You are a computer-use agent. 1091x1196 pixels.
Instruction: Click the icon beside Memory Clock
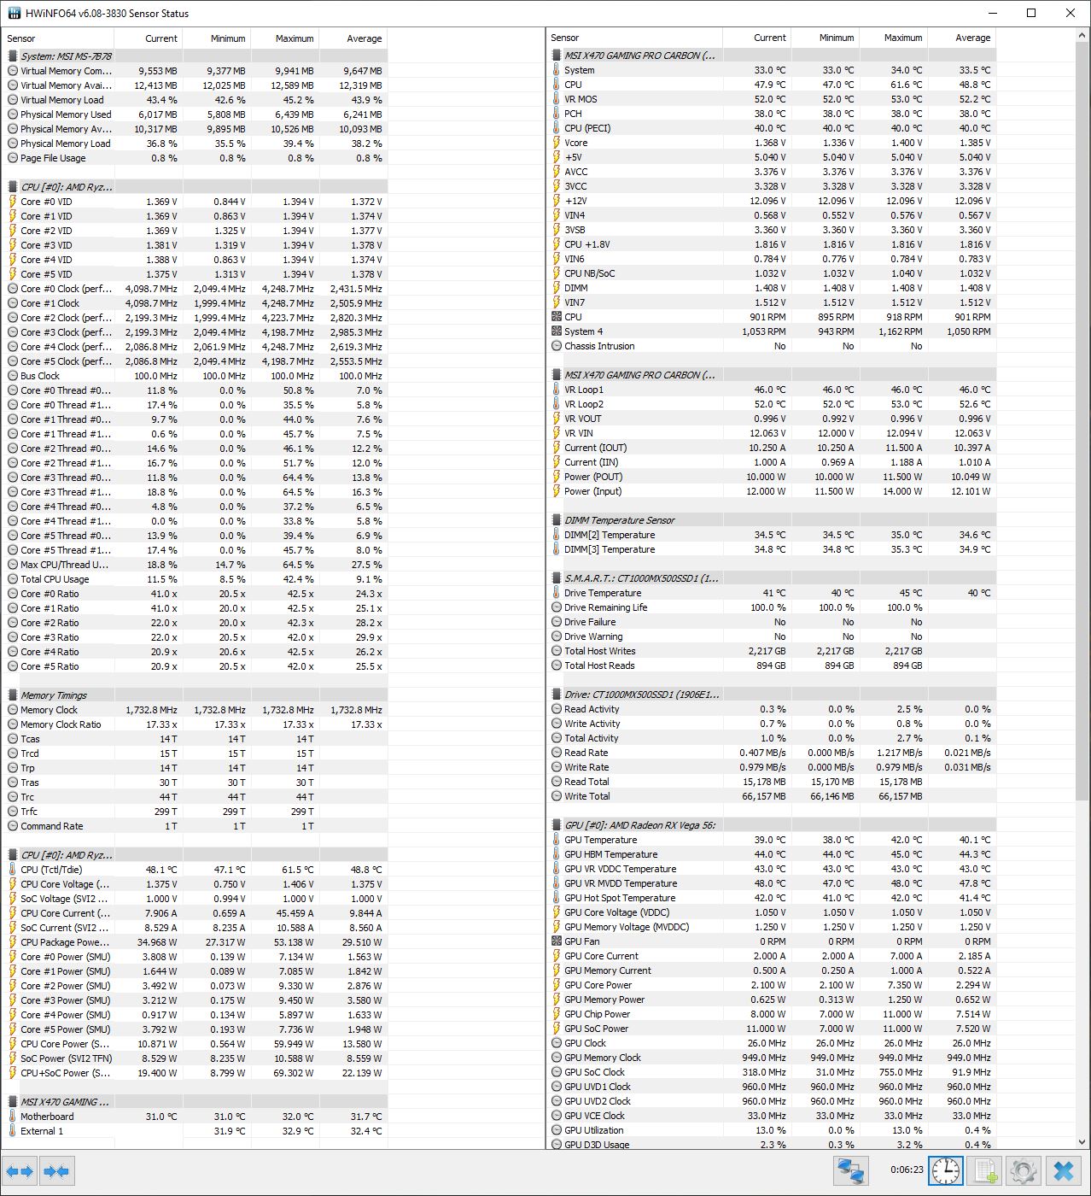(13, 710)
